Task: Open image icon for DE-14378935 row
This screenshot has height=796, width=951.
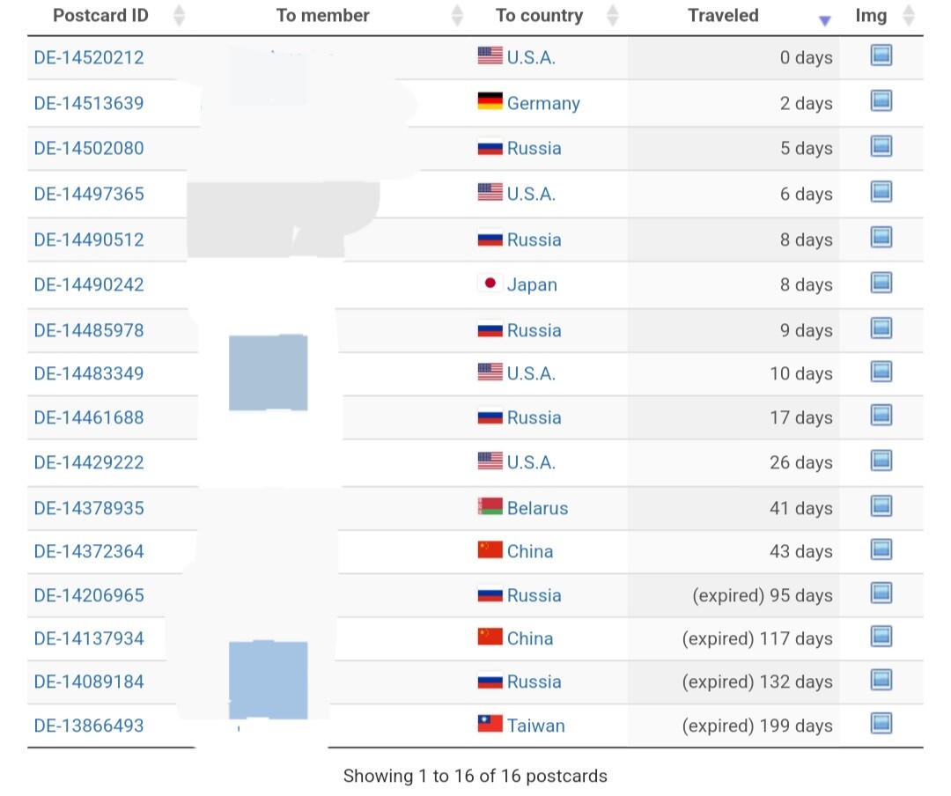Action: pos(881,506)
